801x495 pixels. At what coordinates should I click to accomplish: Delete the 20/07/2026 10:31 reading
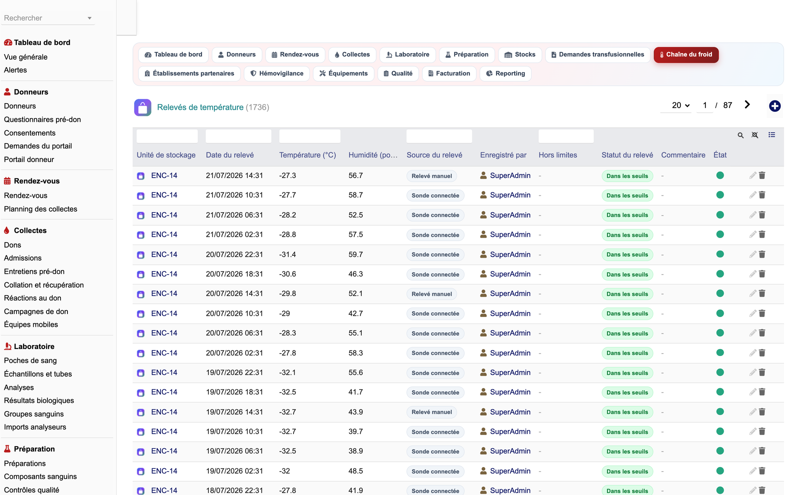tap(762, 313)
